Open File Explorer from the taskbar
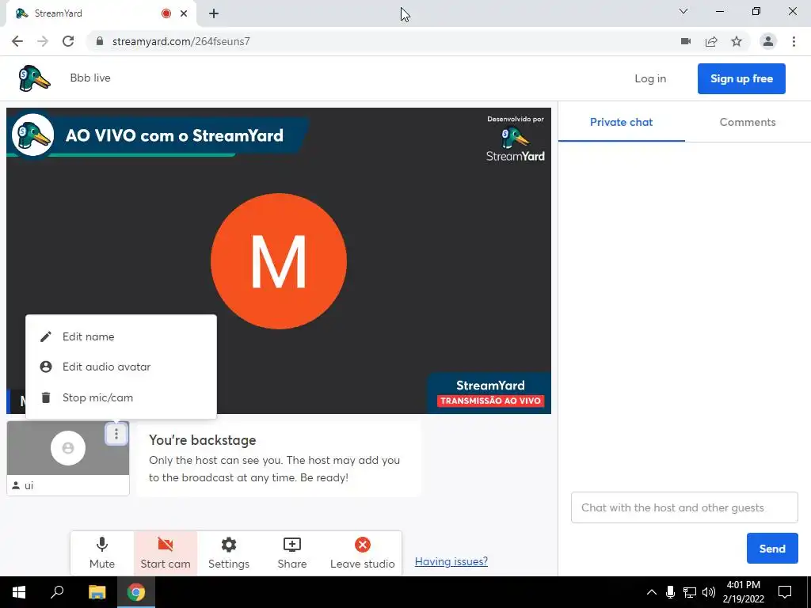Viewport: 811px width, 608px height. click(x=97, y=592)
